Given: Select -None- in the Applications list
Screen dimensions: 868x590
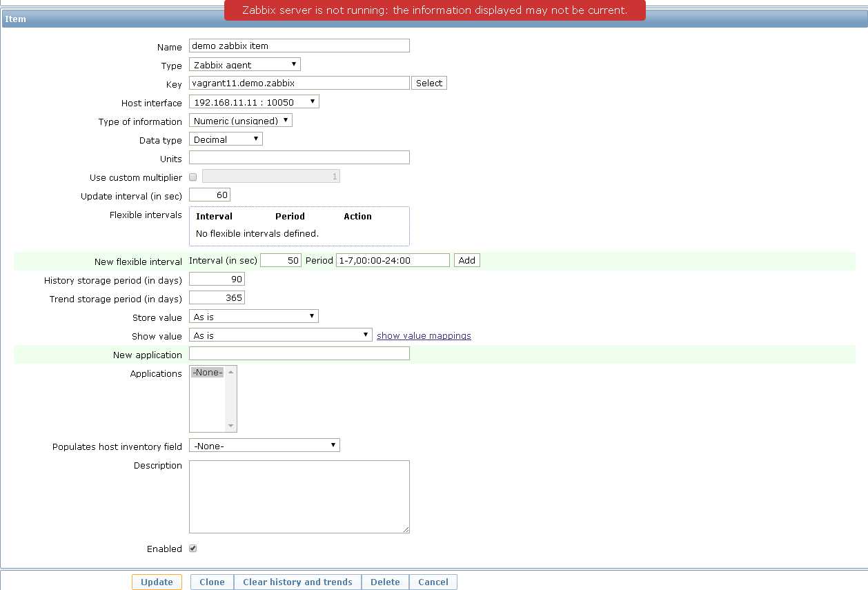Looking at the screenshot, I should (208, 373).
